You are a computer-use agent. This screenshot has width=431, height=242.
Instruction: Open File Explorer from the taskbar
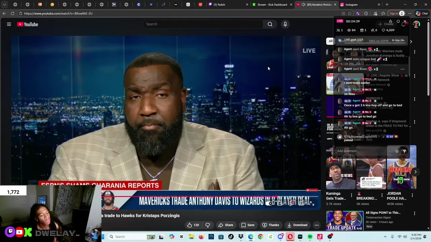(x=191, y=237)
